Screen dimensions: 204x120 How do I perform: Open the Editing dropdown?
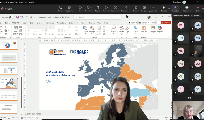coord(113,30)
